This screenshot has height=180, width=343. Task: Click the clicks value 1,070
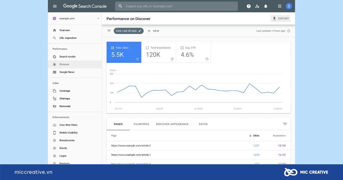(x=256, y=155)
